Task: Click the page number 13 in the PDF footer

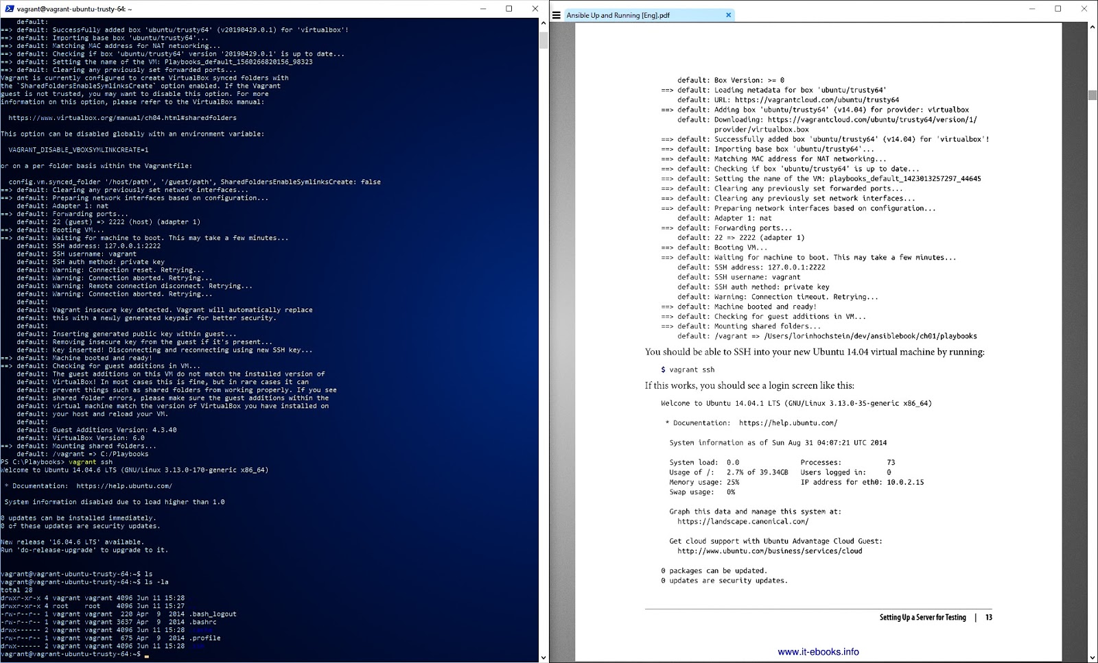Action: tap(988, 618)
